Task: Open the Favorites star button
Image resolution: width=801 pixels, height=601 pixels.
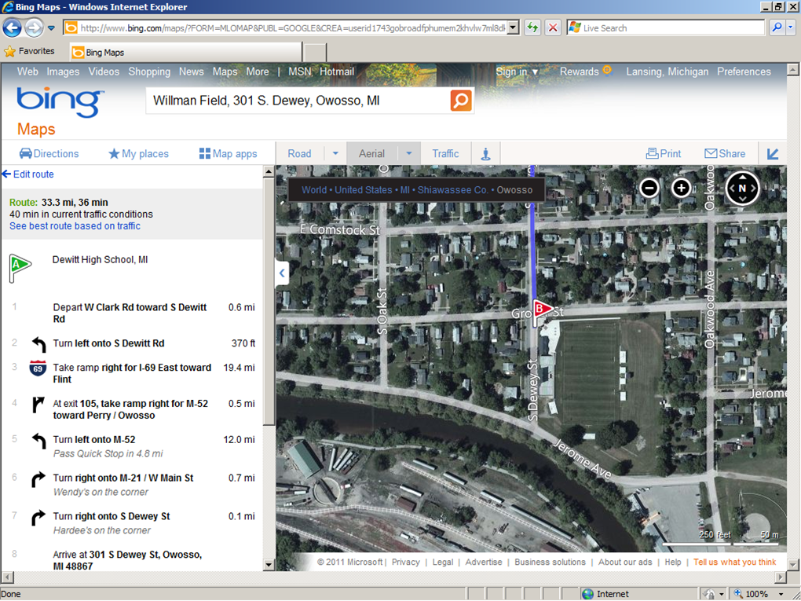Action: coord(29,51)
